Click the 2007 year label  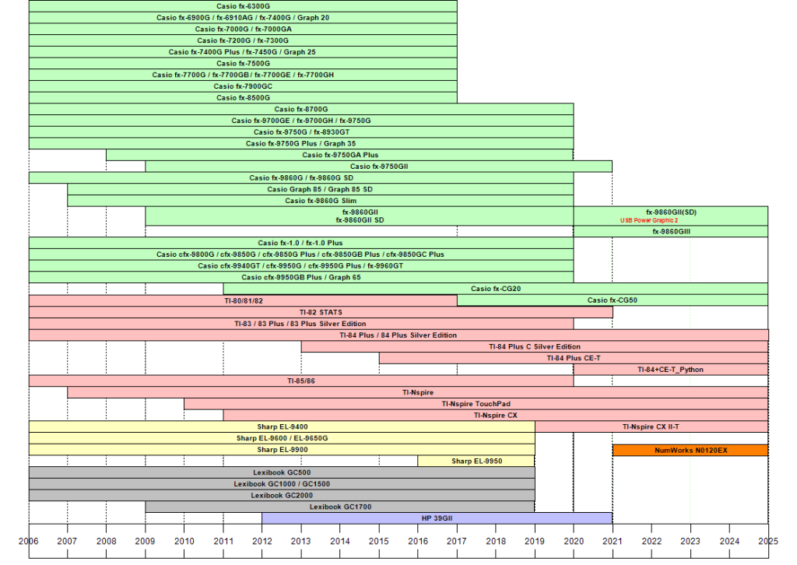coord(67,541)
